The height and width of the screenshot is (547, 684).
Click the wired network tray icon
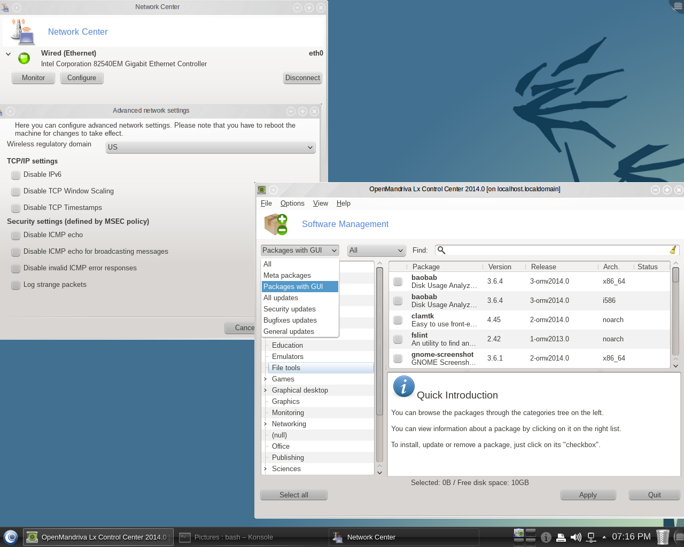[591, 537]
